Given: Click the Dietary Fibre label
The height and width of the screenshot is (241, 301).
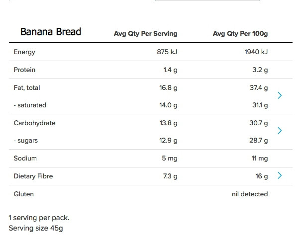Looking at the screenshot, I should coord(33,176).
